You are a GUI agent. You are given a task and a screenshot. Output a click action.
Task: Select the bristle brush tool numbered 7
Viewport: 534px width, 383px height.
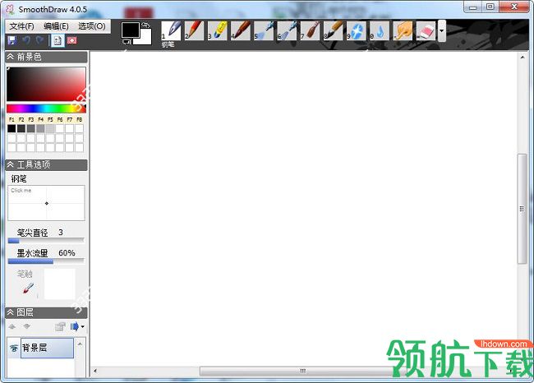point(310,30)
